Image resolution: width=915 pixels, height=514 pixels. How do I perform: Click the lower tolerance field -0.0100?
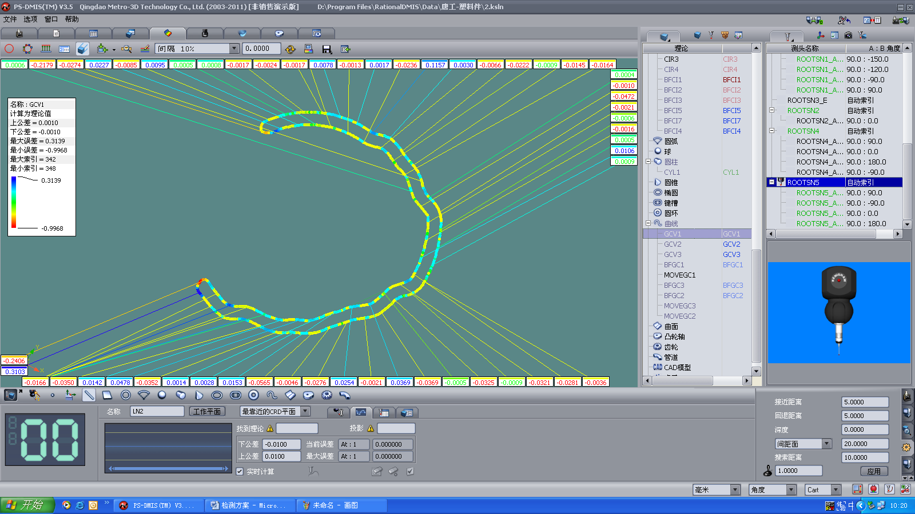(x=282, y=444)
